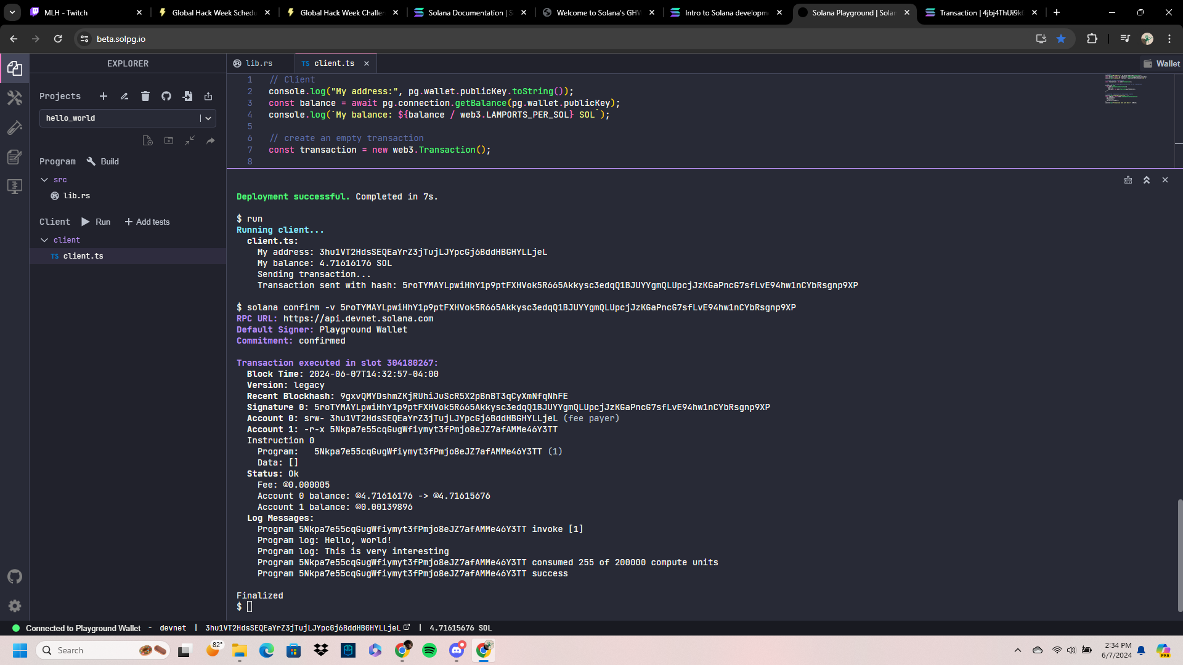Switch to Solana Documentation browser tab
Image resolution: width=1183 pixels, height=665 pixels.
471,12
